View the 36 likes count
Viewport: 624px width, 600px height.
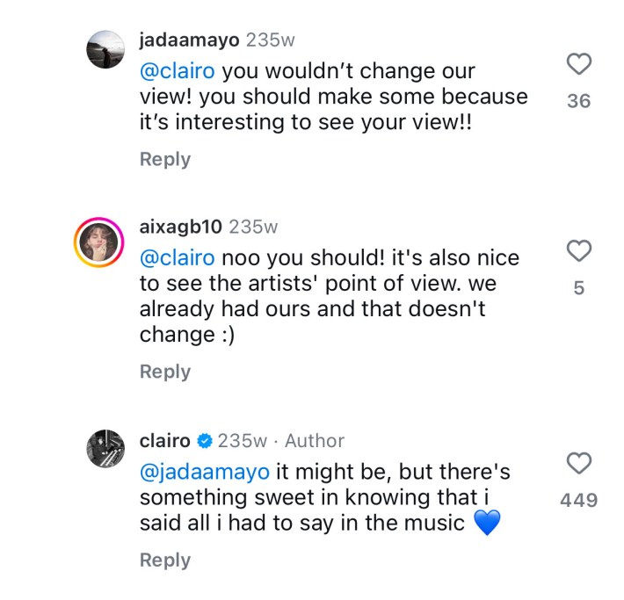tap(578, 101)
